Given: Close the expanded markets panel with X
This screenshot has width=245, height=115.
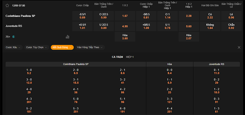Looking at the screenshot, I should pos(239,47).
